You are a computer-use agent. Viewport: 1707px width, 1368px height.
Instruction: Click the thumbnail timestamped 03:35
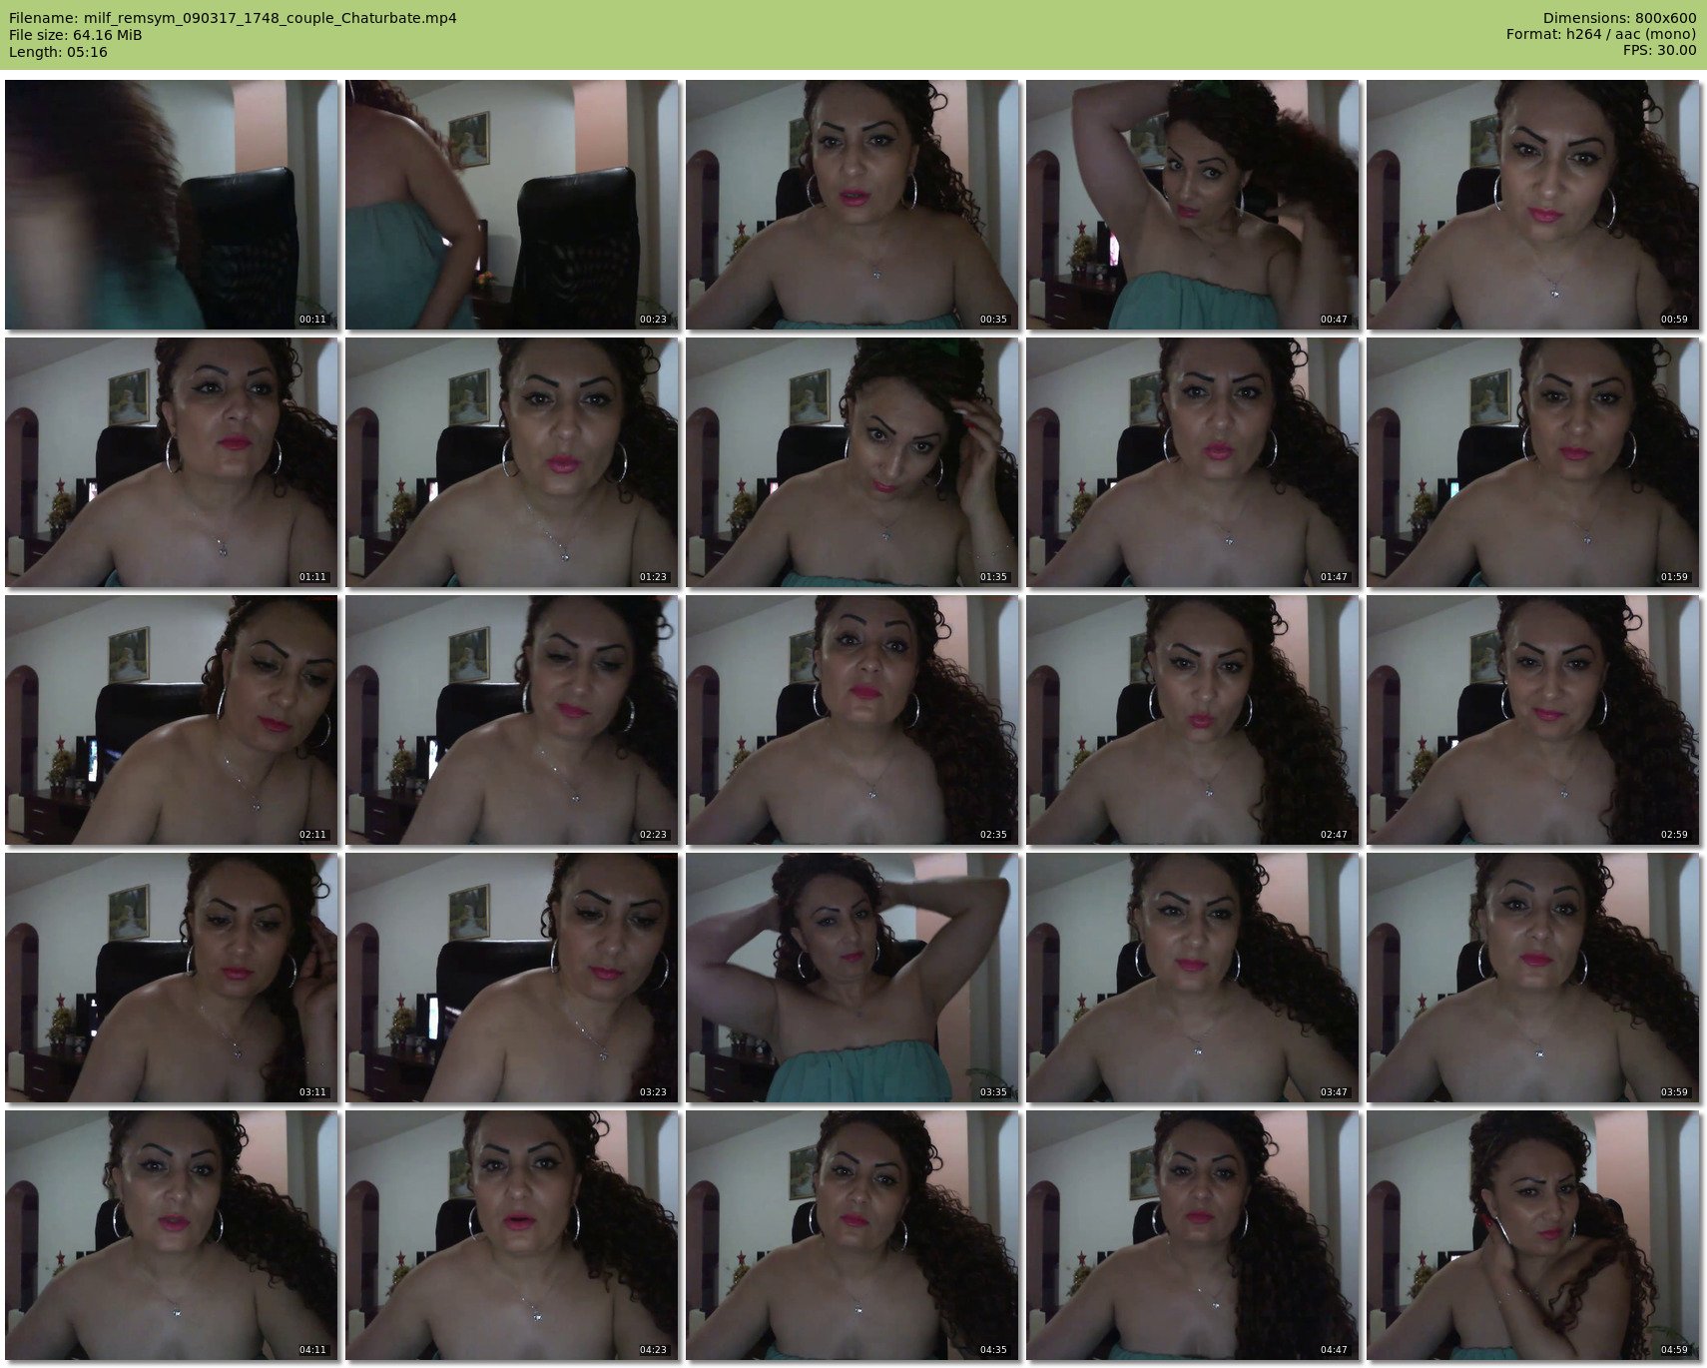tap(853, 978)
